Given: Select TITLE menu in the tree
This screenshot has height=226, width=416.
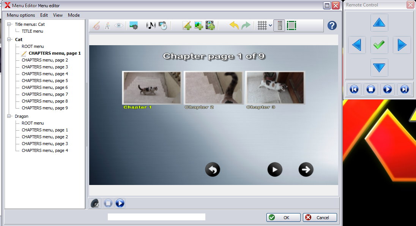Looking at the screenshot, I should pos(32,31).
